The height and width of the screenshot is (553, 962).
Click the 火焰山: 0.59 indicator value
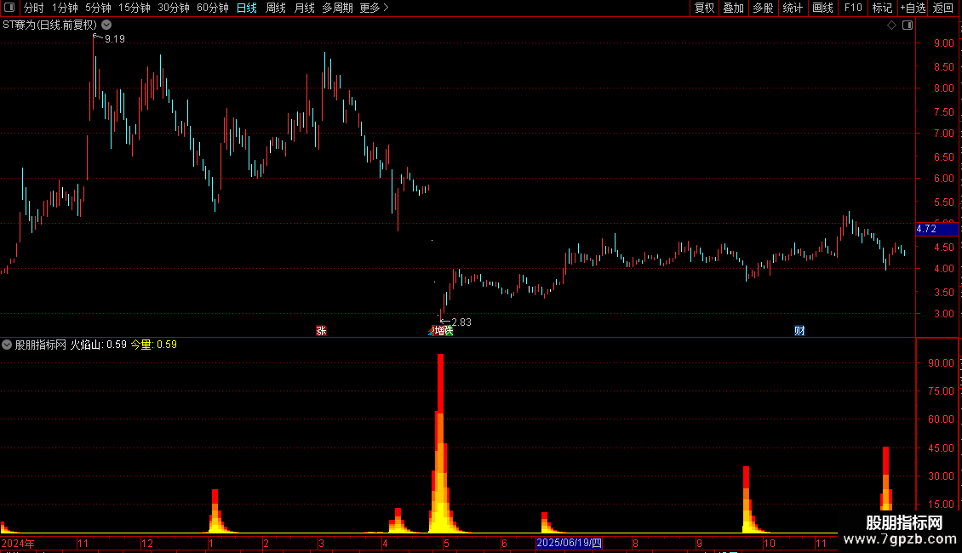pyautogui.click(x=98, y=345)
